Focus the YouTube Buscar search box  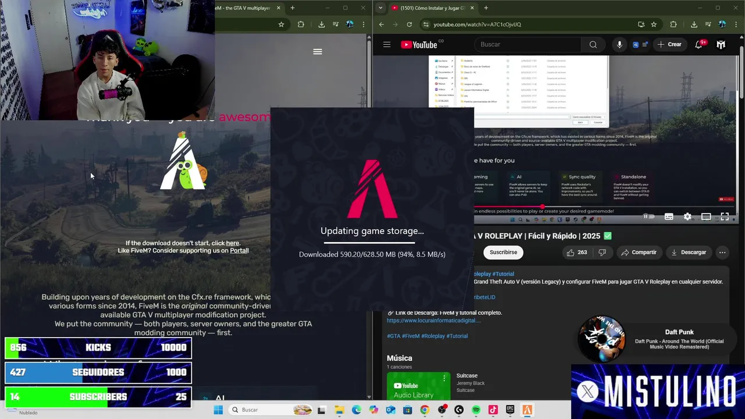(528, 44)
